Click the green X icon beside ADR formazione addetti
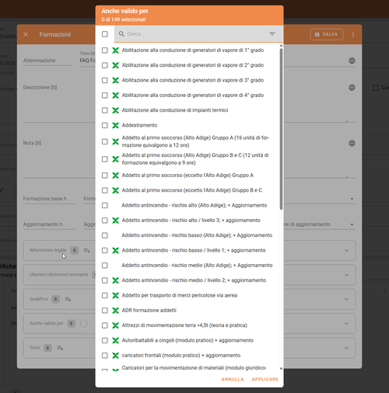This screenshot has height=393, width=389. tap(115, 311)
